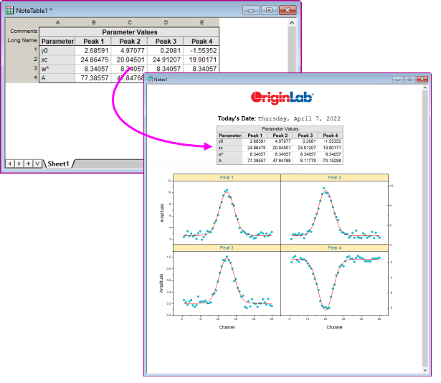
Task: Click the Peak 2 panel title in graph
Action: [334, 177]
